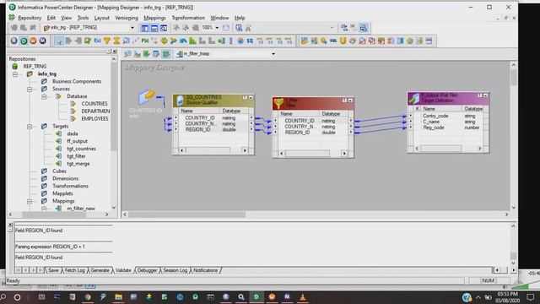Screen dimensions: 540x304
Task: Minimize the Filter transformation box
Action: (x=350, y=100)
